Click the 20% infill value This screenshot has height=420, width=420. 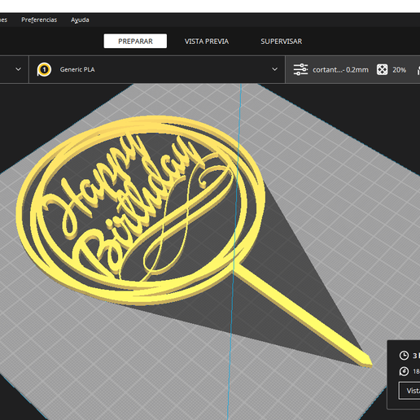[x=399, y=70]
